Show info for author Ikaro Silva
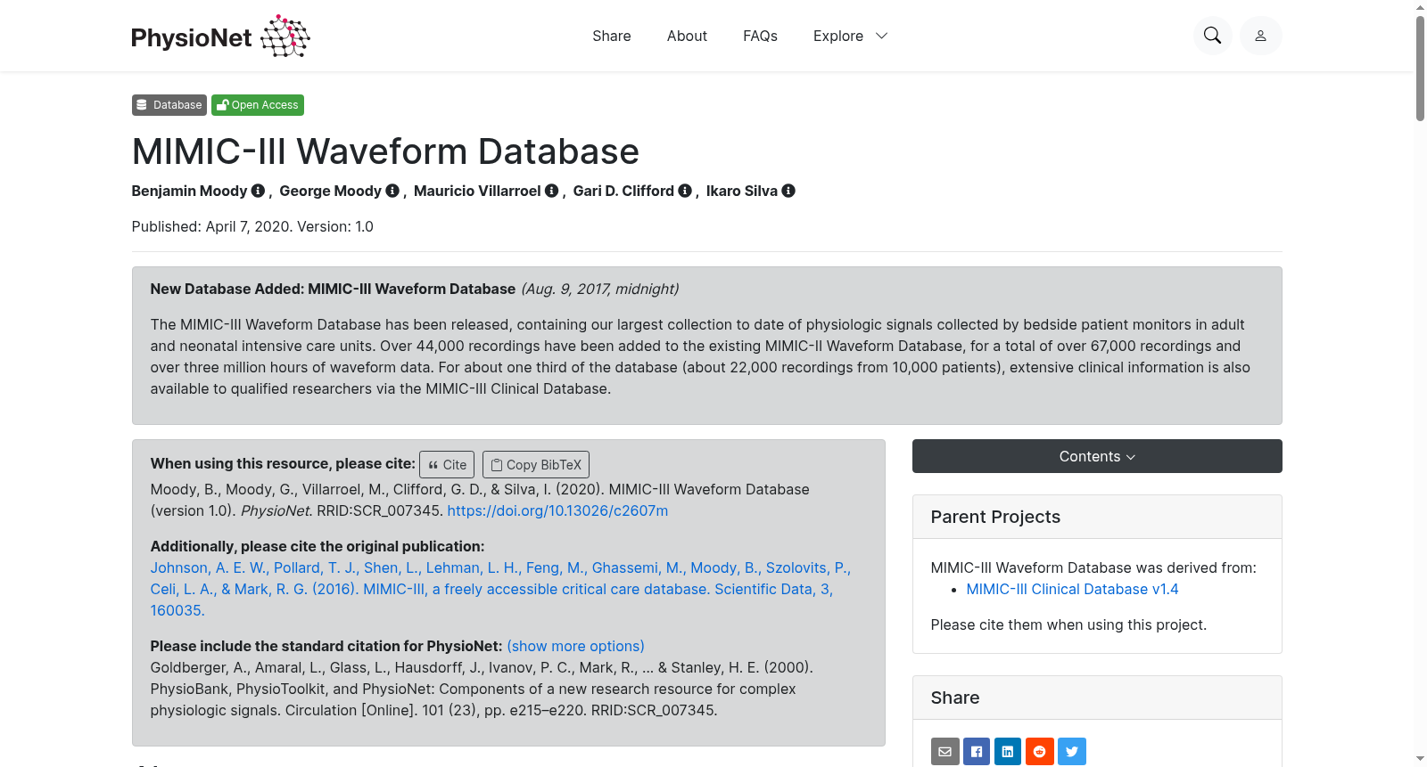 pyautogui.click(x=788, y=191)
